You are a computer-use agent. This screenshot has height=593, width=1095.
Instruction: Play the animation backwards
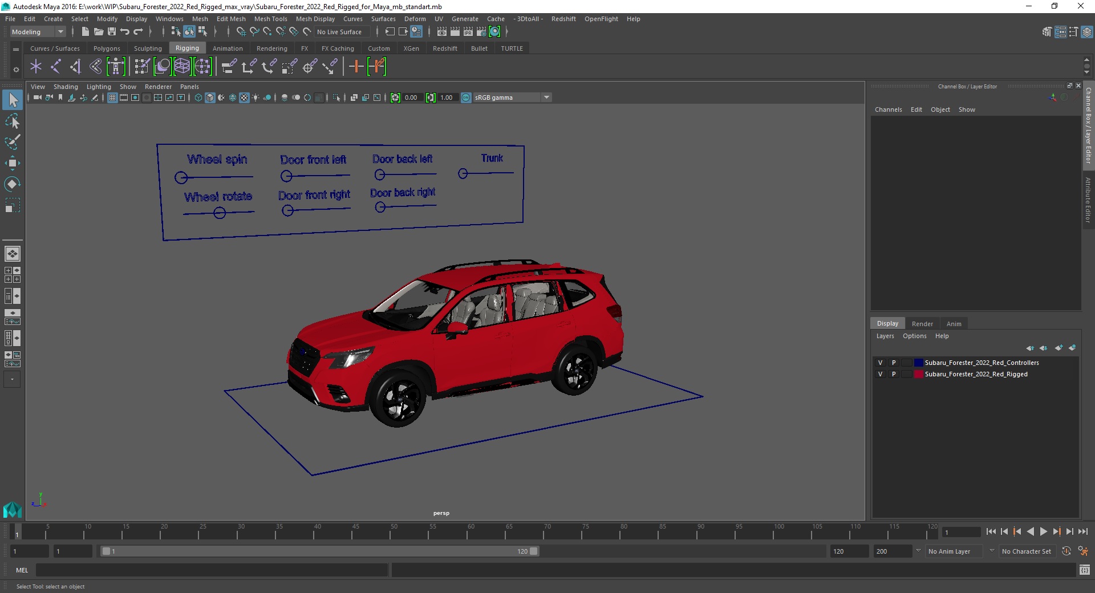(x=1030, y=531)
